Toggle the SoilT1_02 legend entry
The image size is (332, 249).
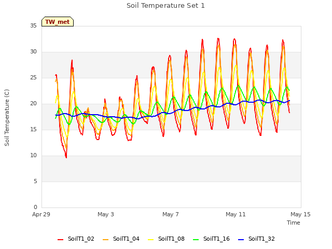[76, 239]
